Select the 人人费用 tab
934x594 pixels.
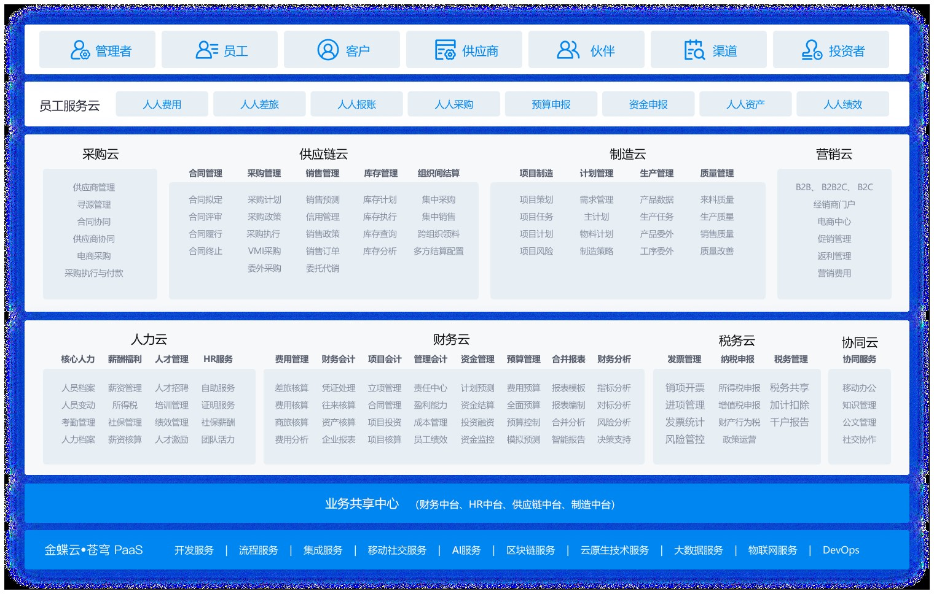162,104
